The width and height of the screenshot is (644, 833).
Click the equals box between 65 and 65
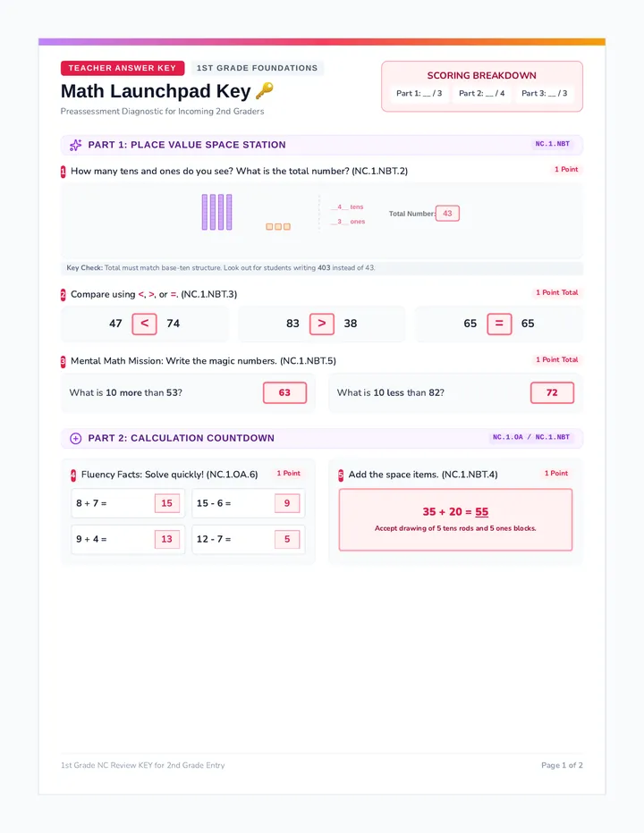[x=499, y=324]
